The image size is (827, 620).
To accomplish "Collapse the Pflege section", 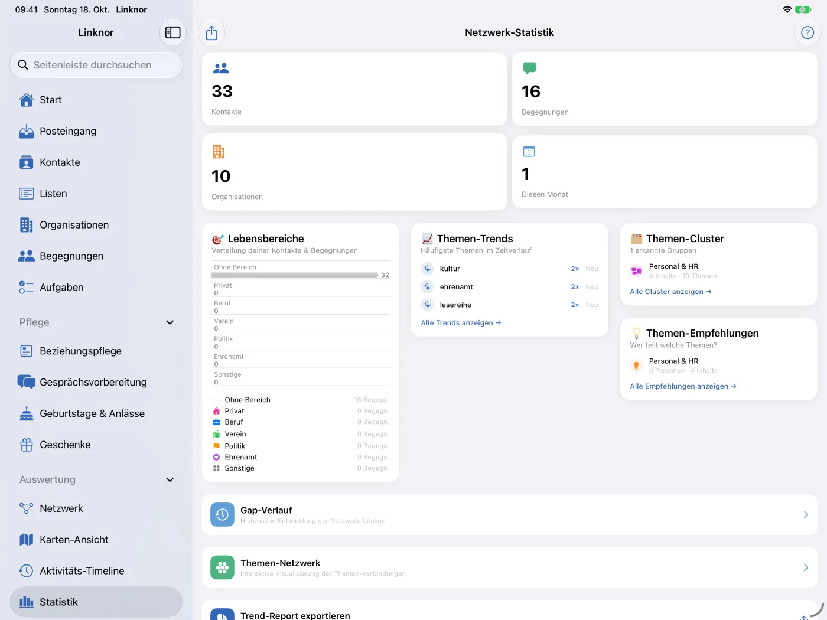I will point(170,322).
